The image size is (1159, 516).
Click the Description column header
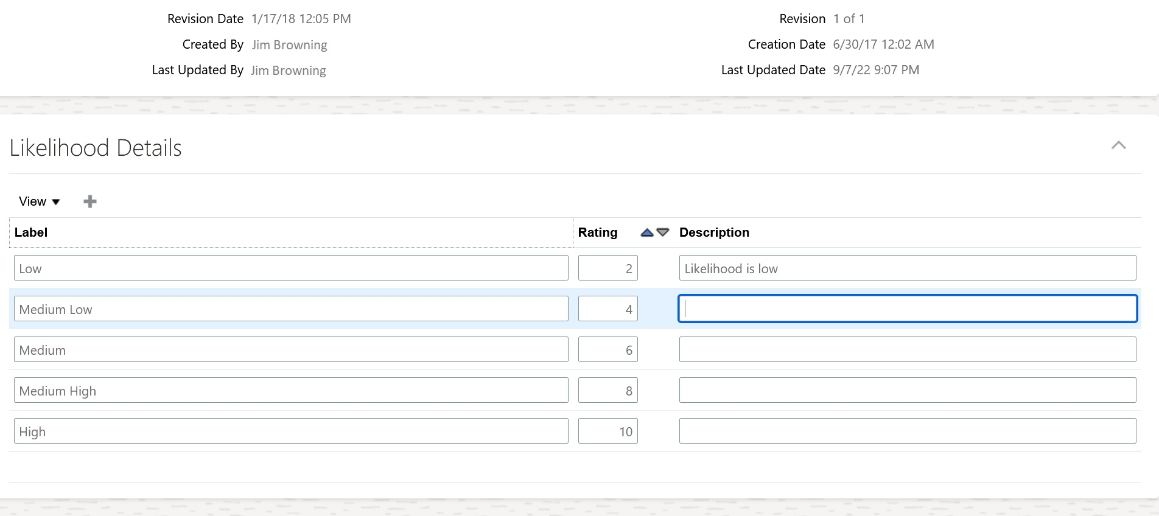pos(714,232)
